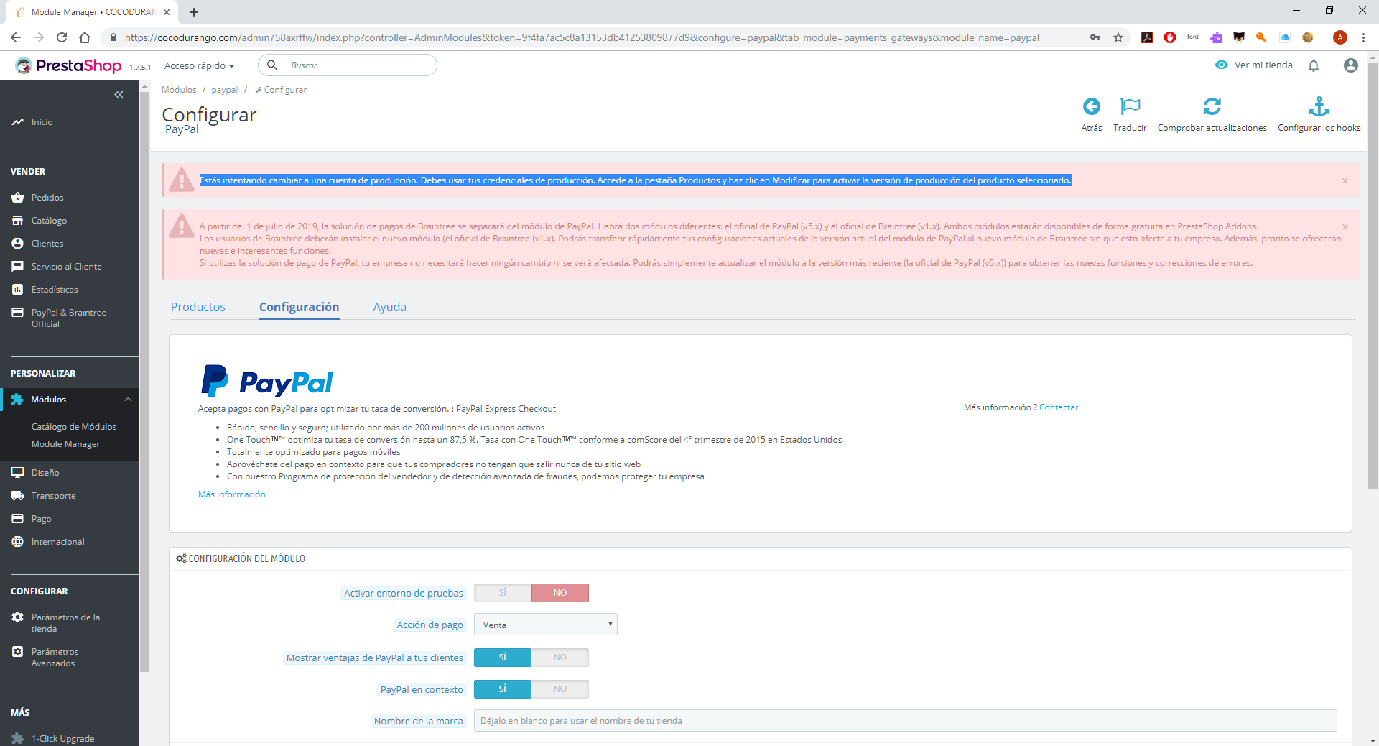The height and width of the screenshot is (746, 1379).
Task: Open Servicio al Cliente in sidebar
Action: click(x=66, y=266)
